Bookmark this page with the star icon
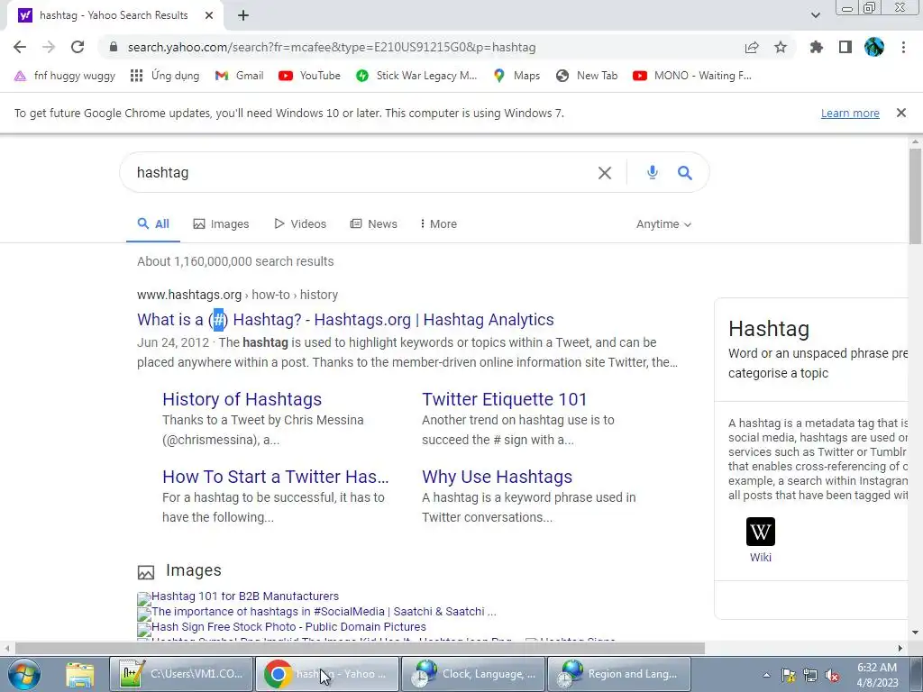Image resolution: width=923 pixels, height=692 pixels. (x=781, y=47)
